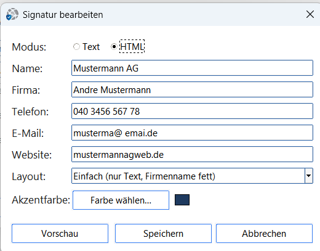
Task: Click the Name field with Mustermann AG
Action: tap(192, 68)
